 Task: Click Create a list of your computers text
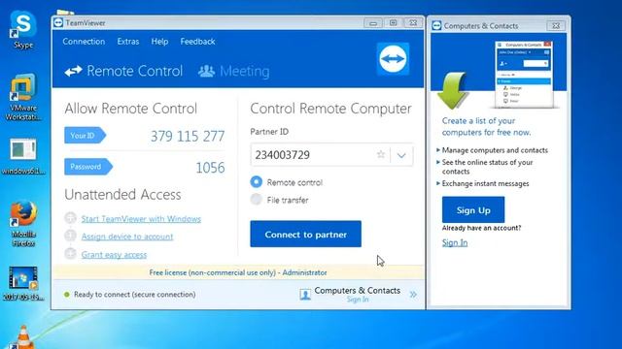click(486, 126)
